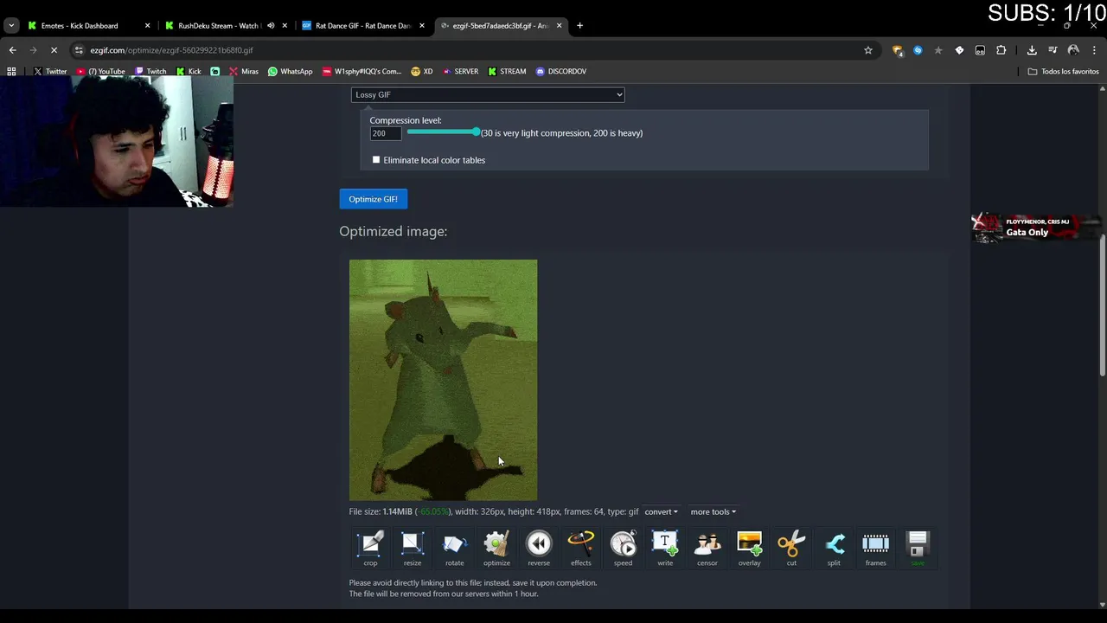Toggle Eliminate local color tables checkbox
Screen dimensions: 1107x623
tap(376, 160)
